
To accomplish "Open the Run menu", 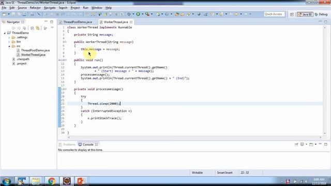I will 85,8.
